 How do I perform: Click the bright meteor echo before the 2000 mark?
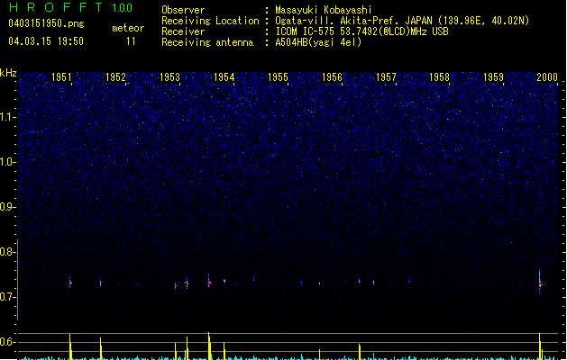pos(540,282)
